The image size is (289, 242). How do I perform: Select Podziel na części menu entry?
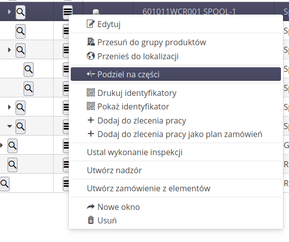point(176,74)
